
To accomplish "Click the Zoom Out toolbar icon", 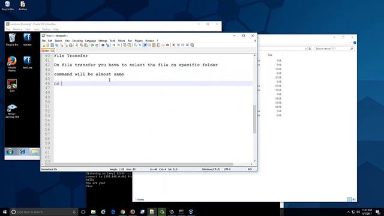I will coord(118,45).
